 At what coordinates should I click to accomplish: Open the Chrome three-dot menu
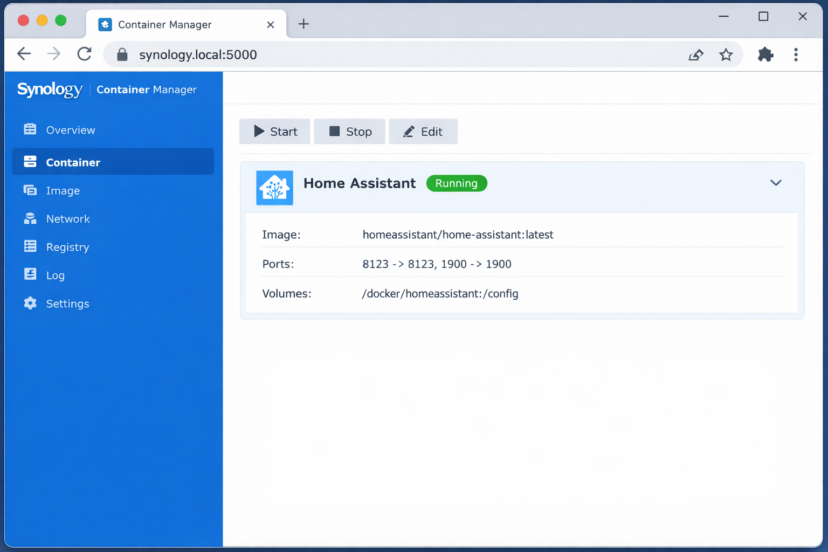(x=796, y=54)
